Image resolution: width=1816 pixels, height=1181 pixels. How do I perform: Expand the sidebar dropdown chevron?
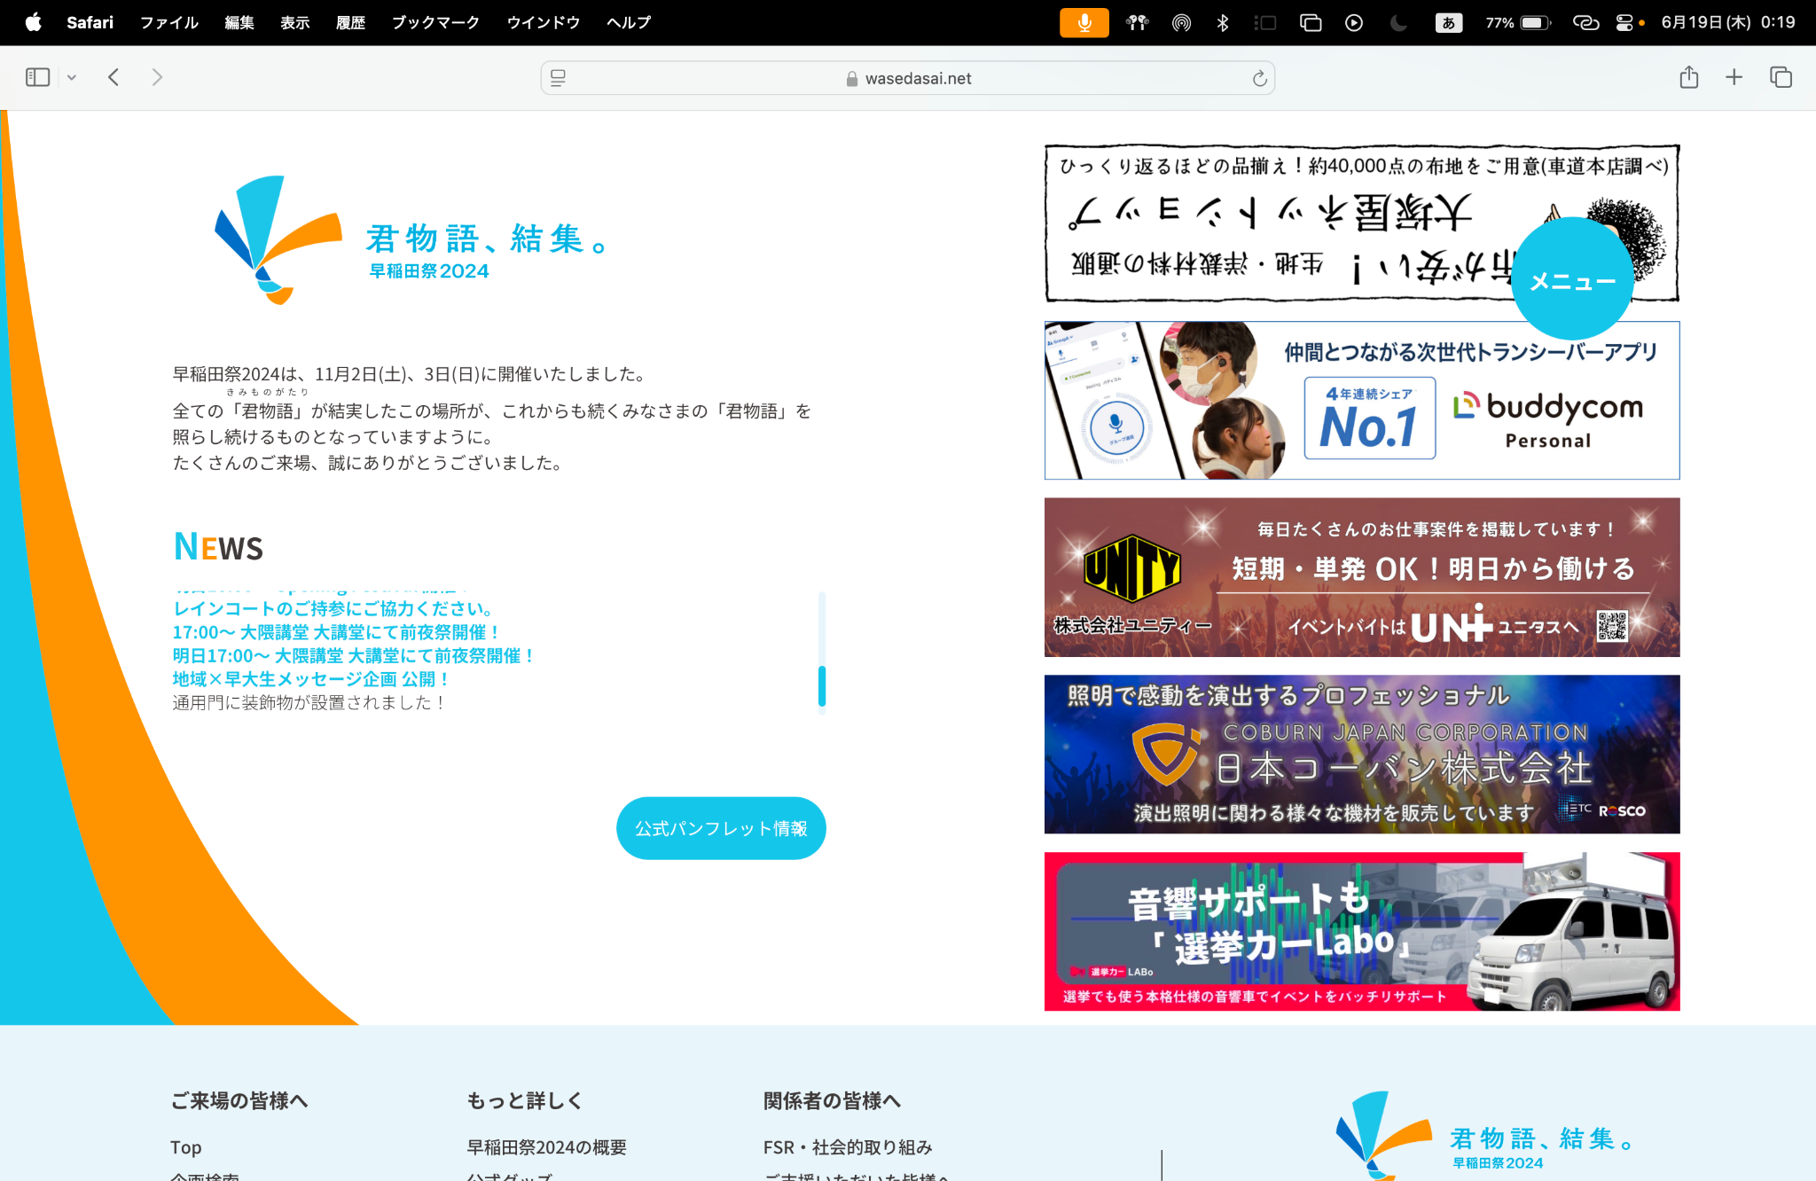tap(72, 78)
